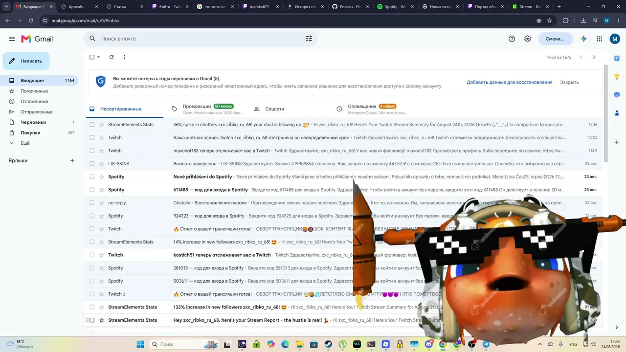Viewport: 626px width, 352px height.
Task: Click the Gmail logo
Action: click(x=37, y=39)
